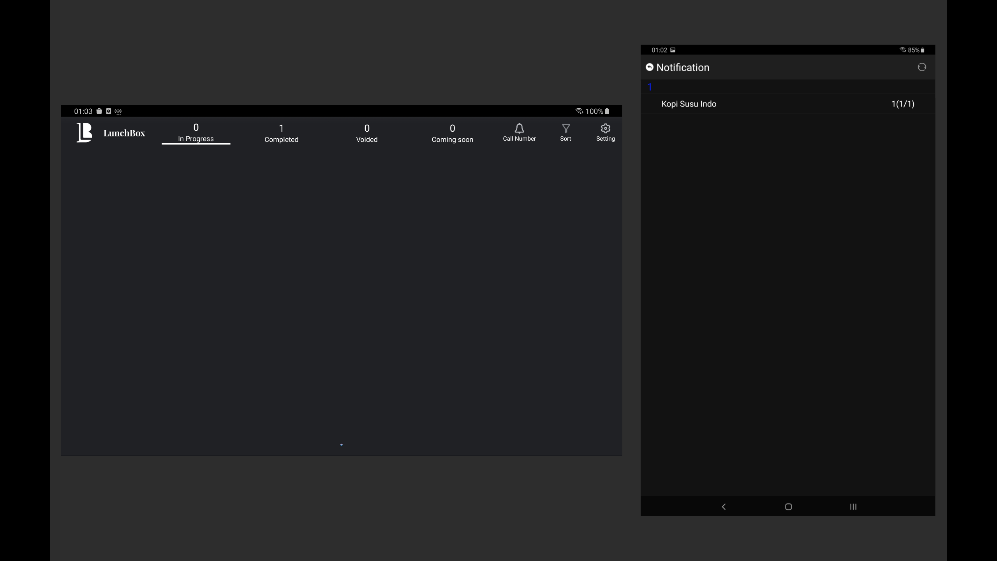
Task: Tap the Android home navigation button
Action: point(788,507)
